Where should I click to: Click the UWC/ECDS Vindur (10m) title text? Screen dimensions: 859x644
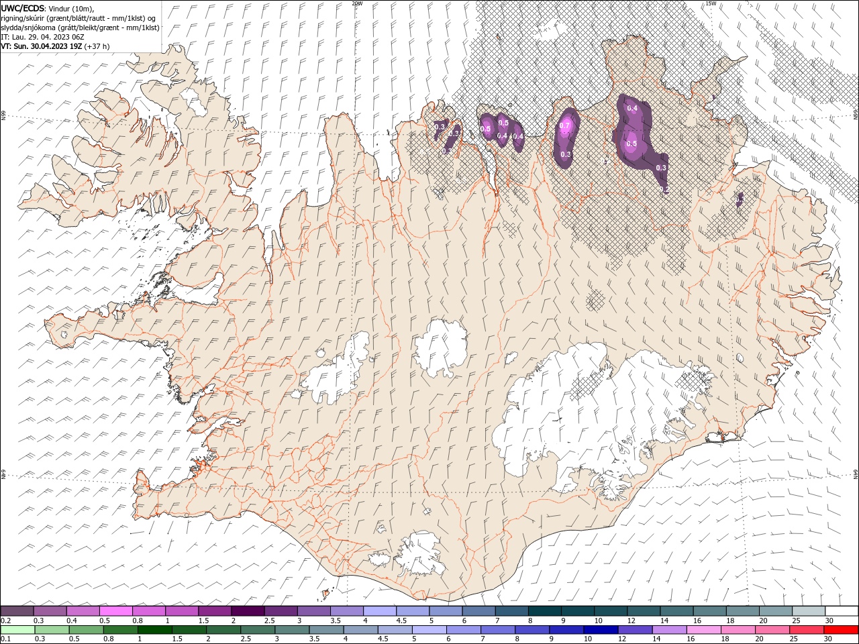click(x=48, y=8)
